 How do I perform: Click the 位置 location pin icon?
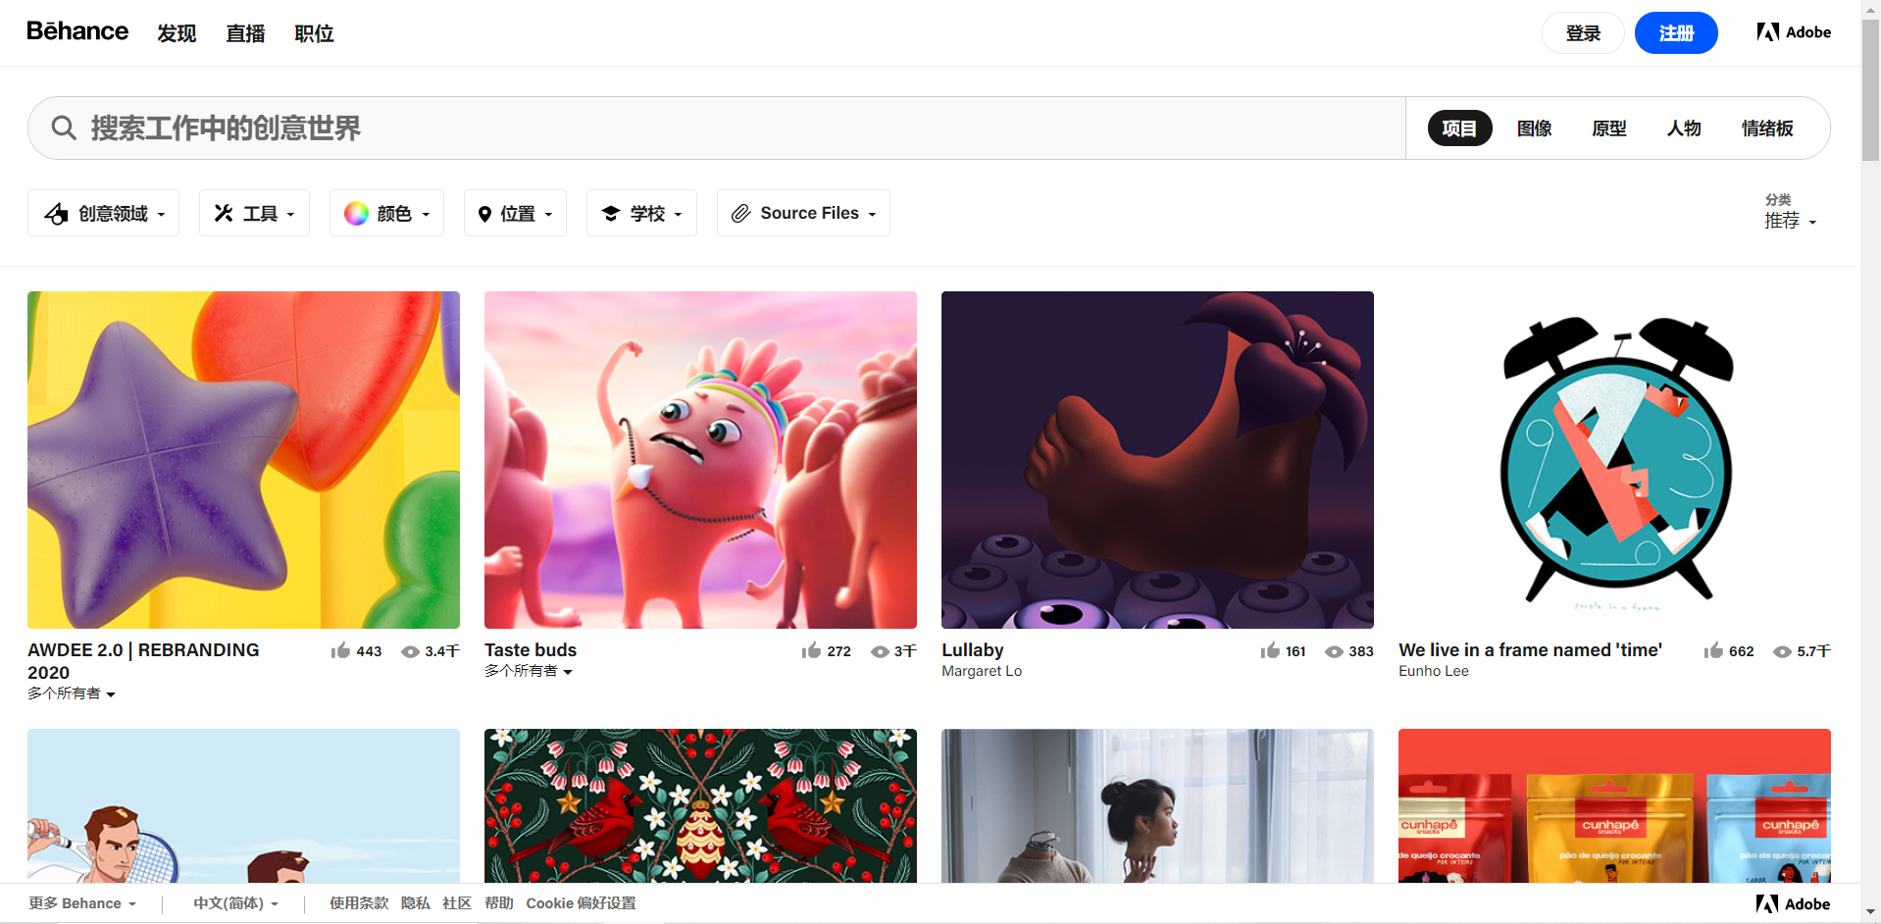tap(486, 213)
